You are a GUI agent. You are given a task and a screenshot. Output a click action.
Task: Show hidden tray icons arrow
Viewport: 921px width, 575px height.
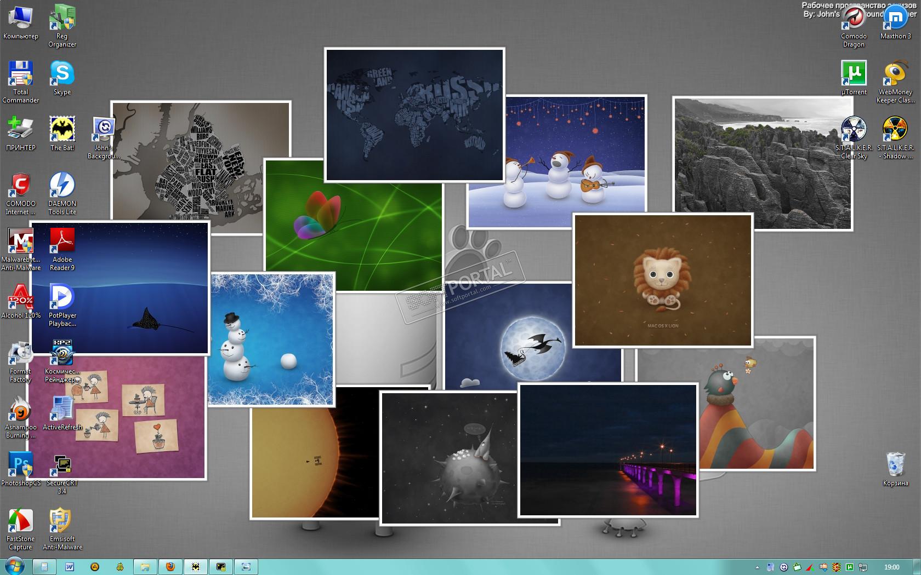757,567
